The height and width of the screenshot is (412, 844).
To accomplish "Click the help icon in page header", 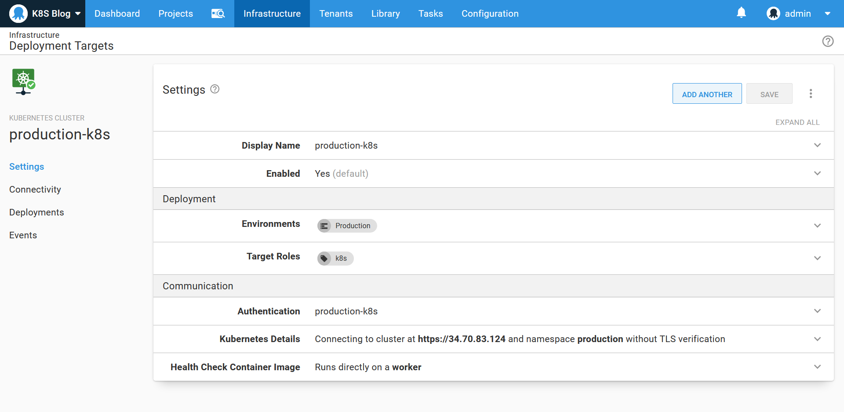I will pyautogui.click(x=828, y=41).
